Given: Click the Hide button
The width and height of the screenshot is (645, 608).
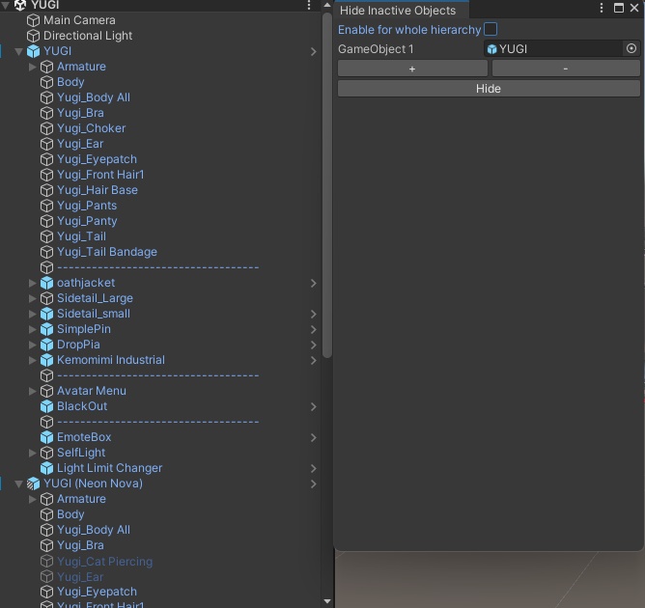Looking at the screenshot, I should [x=489, y=89].
